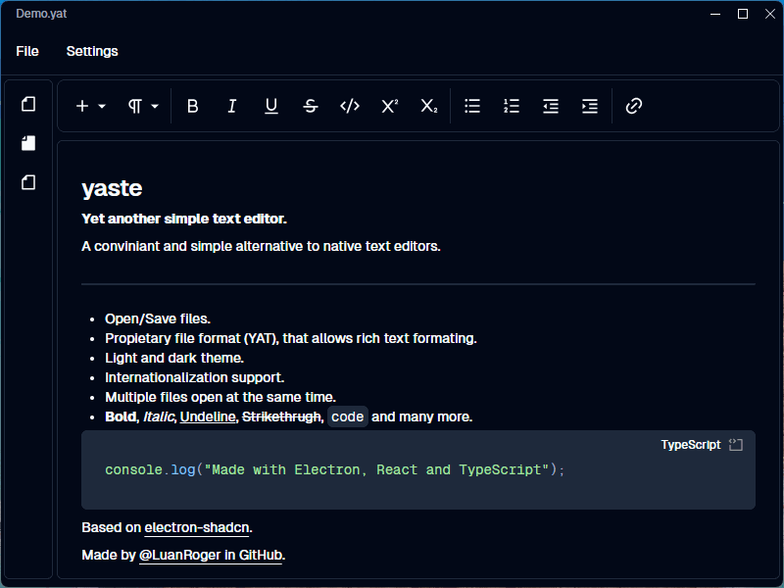Open the electron-shadcn link
The image size is (784, 588).
pyautogui.click(x=197, y=527)
